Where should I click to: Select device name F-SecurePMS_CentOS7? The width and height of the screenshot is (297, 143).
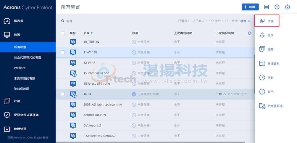(99, 136)
